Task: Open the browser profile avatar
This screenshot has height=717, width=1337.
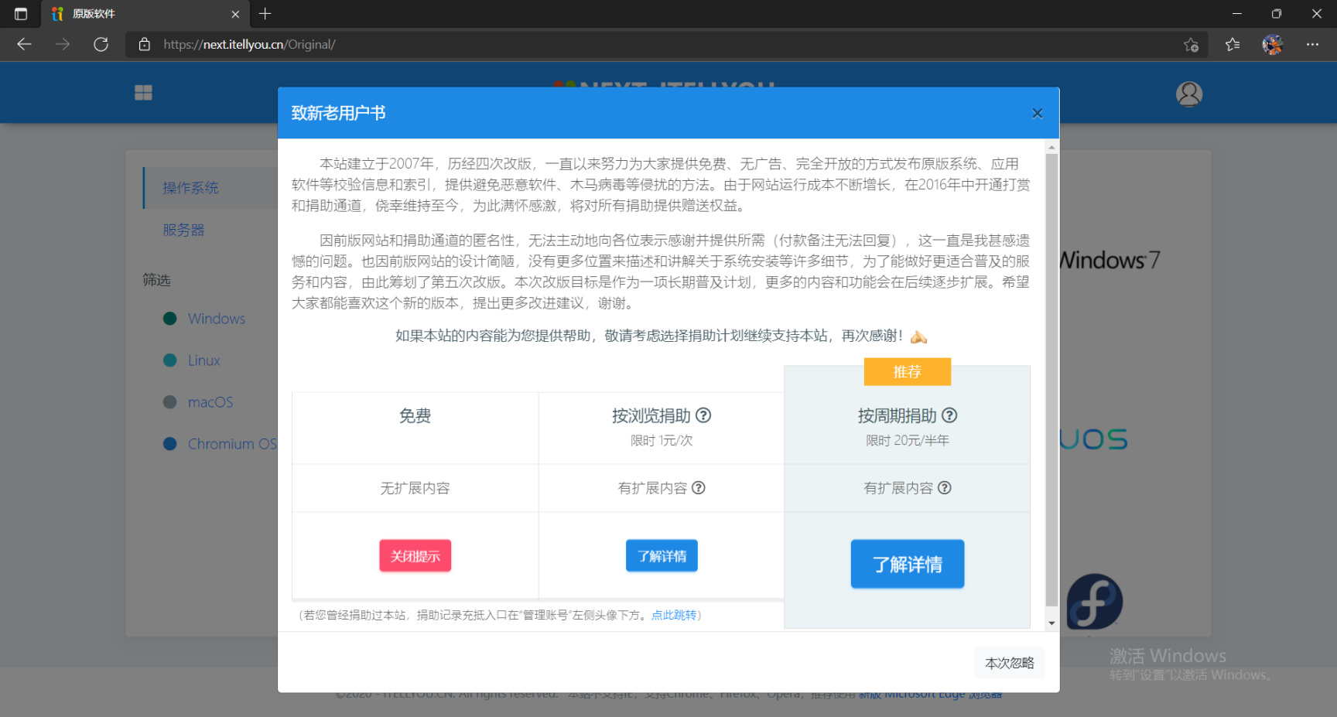Action: 1272,44
